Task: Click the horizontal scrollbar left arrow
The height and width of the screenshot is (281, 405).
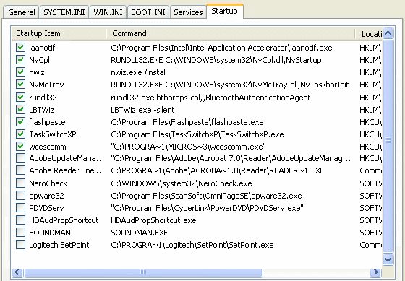Action: [17, 272]
